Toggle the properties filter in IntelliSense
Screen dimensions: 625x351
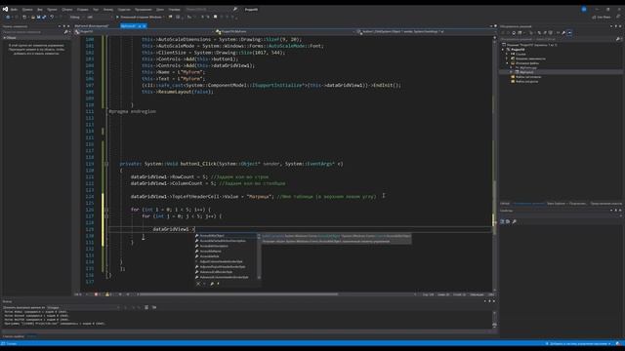212,284
